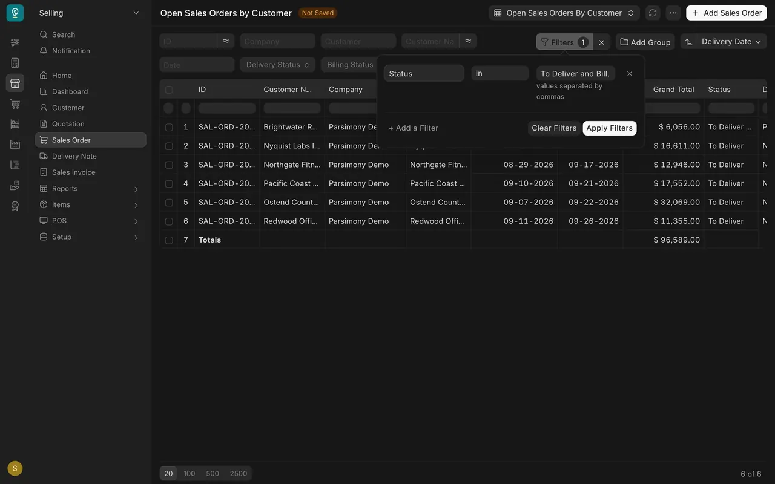Open the Delivery Date sort dropdown
Image resolution: width=775 pixels, height=484 pixels.
click(731, 42)
